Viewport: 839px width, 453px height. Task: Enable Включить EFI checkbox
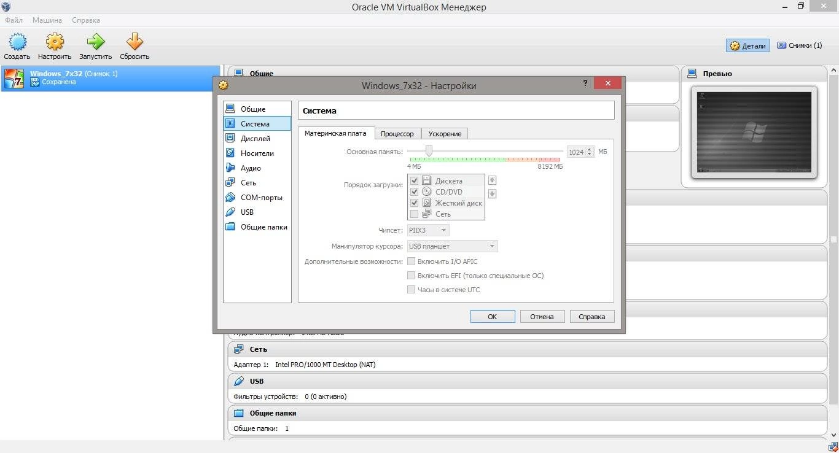coord(412,276)
